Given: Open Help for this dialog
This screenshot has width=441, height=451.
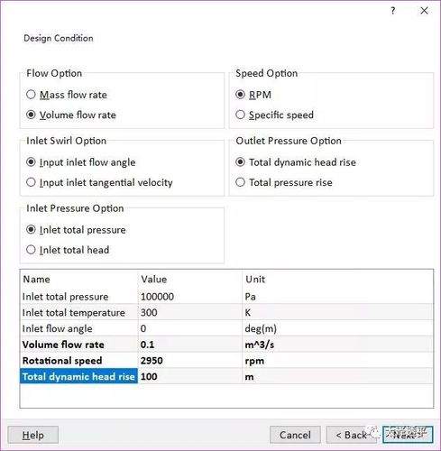Looking at the screenshot, I should pyautogui.click(x=33, y=435).
